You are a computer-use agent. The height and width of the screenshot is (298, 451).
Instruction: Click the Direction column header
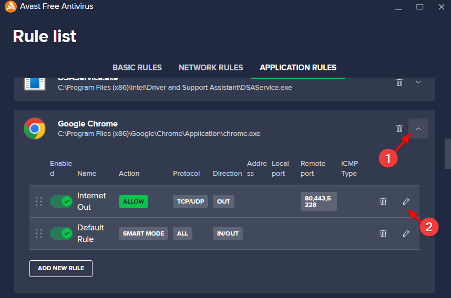click(227, 174)
